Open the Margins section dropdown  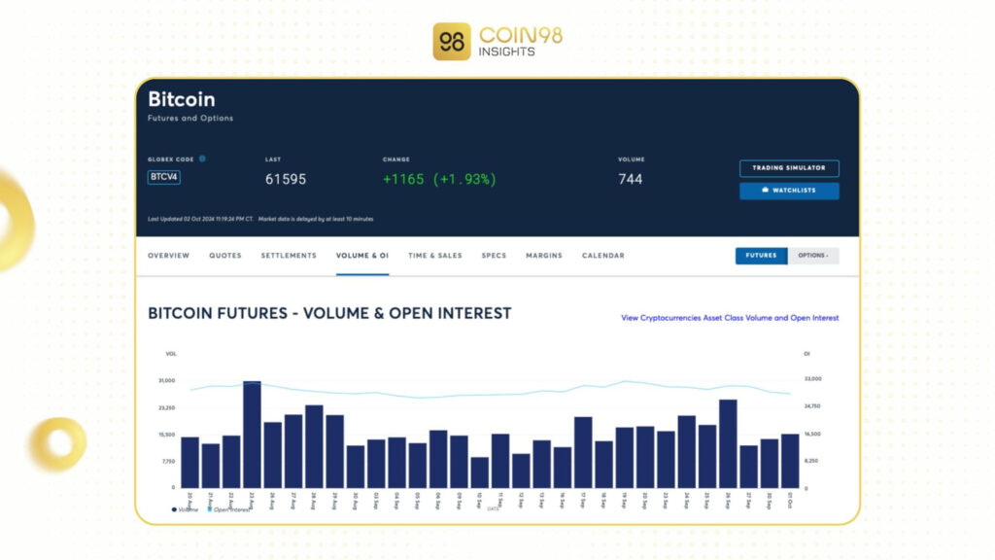[543, 255]
